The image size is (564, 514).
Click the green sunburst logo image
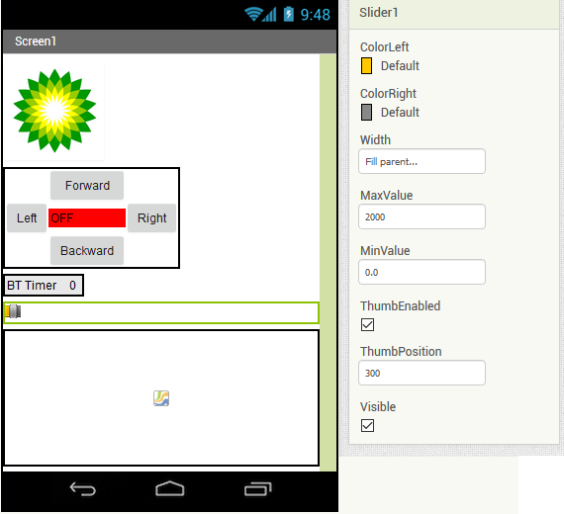point(54,111)
